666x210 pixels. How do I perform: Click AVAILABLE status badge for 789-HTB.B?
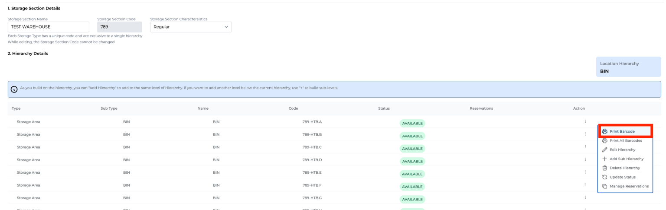412,136
